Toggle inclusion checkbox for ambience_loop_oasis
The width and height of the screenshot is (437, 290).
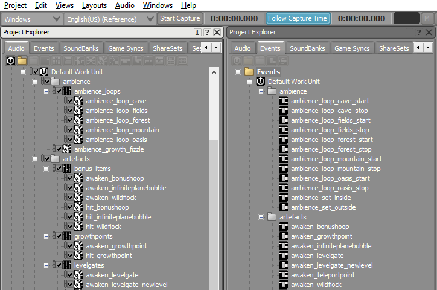pos(70,140)
